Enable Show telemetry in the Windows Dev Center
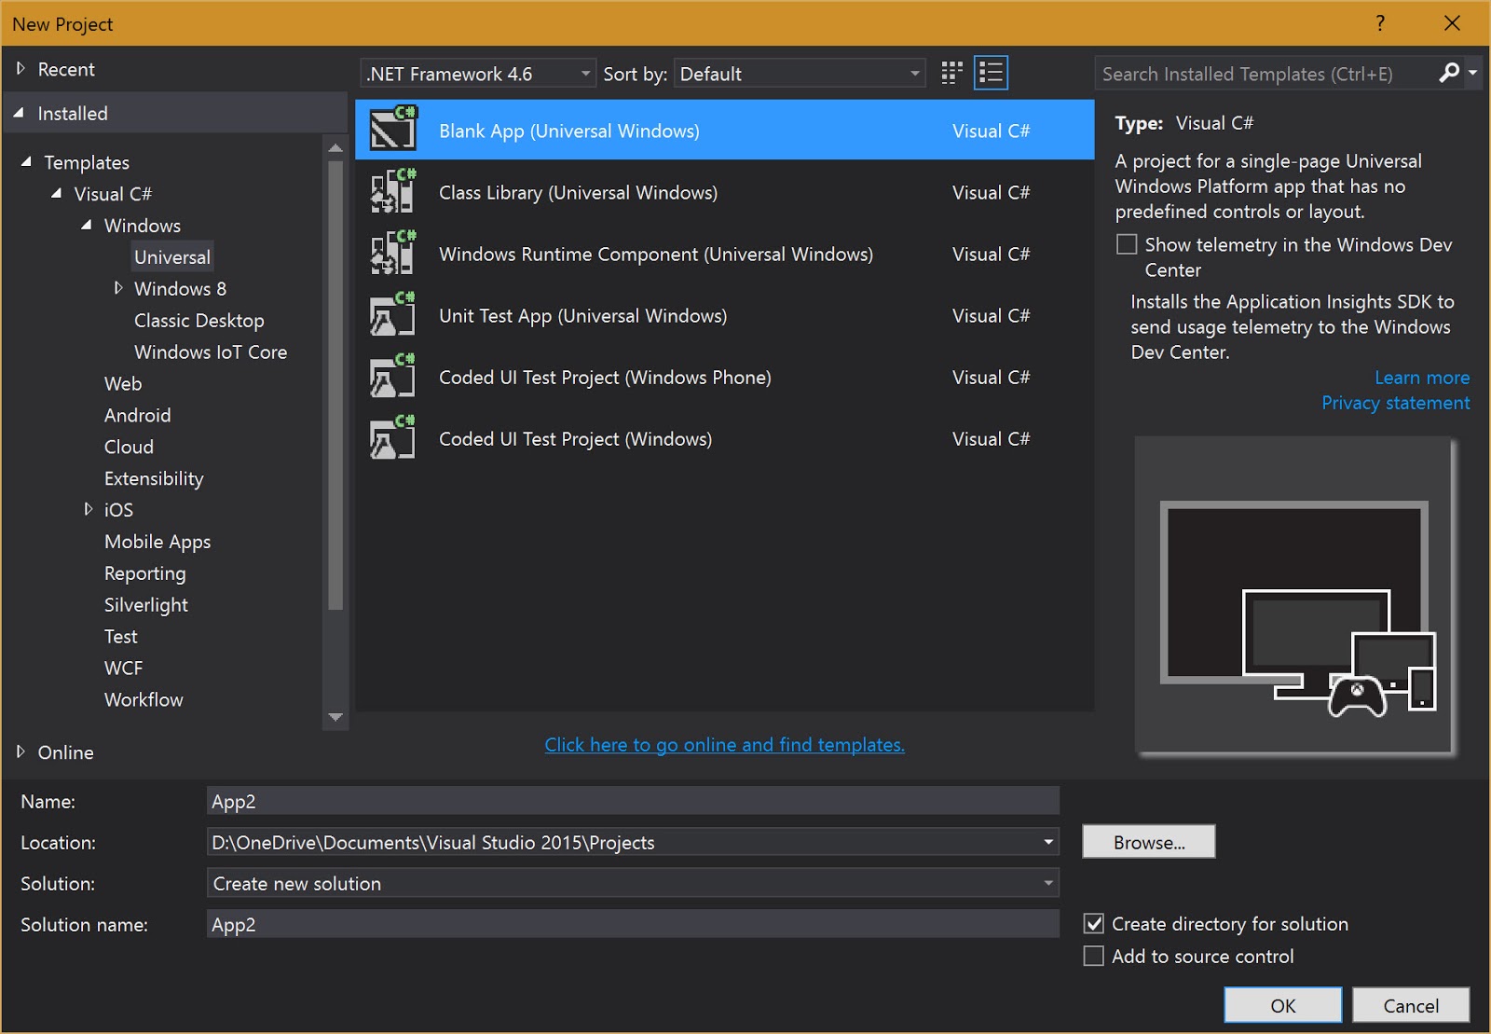This screenshot has height=1034, width=1491. click(x=1126, y=243)
